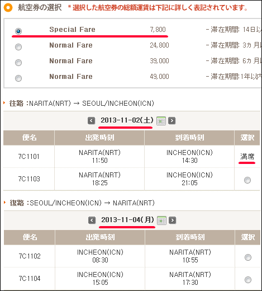Select outbound flight 7C1103 radio button
The height and width of the screenshot is (291, 262).
coord(247,180)
